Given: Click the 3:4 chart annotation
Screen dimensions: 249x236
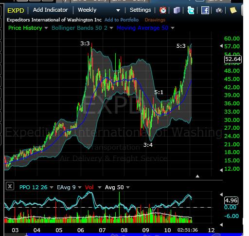Looking at the screenshot, I should [148, 145].
